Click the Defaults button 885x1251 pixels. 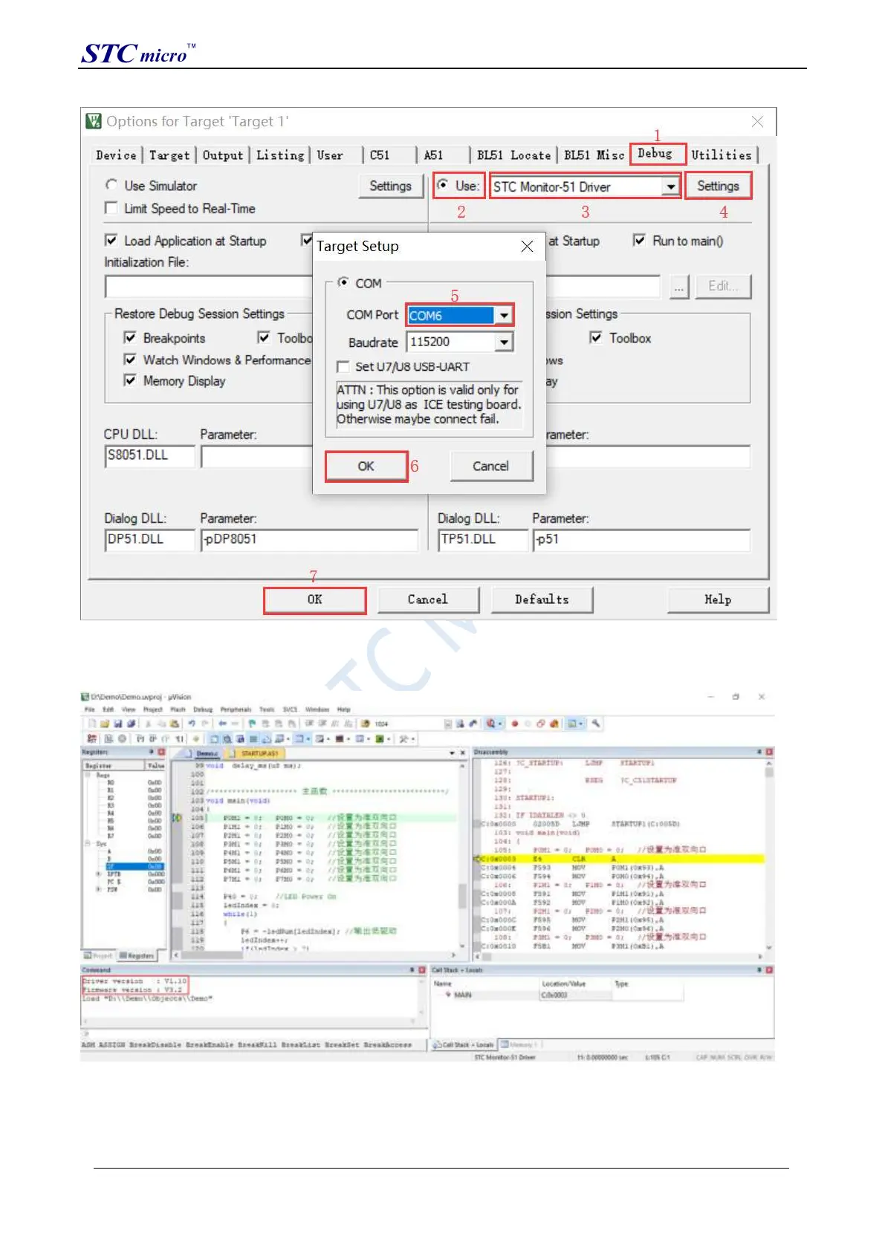(x=542, y=599)
